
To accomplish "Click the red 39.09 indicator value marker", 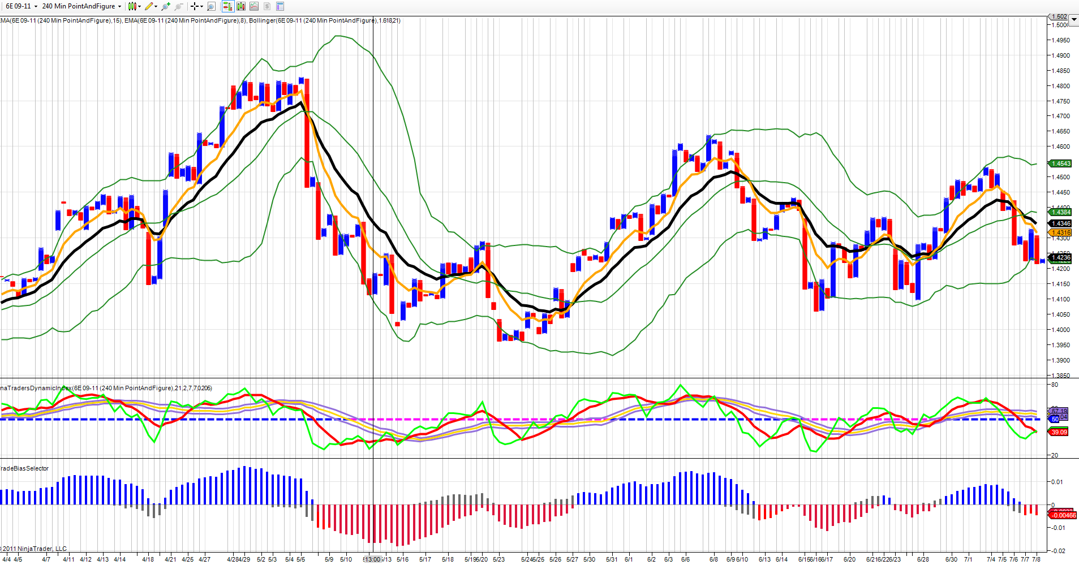I will click(x=1059, y=432).
